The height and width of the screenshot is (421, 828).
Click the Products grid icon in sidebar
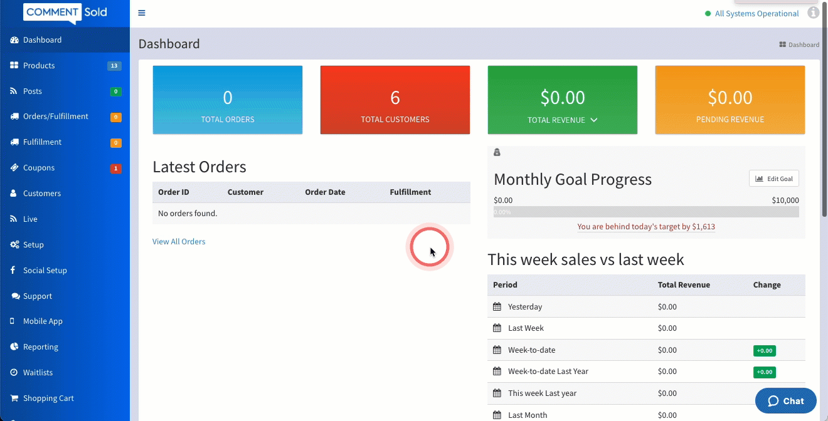[x=14, y=65]
